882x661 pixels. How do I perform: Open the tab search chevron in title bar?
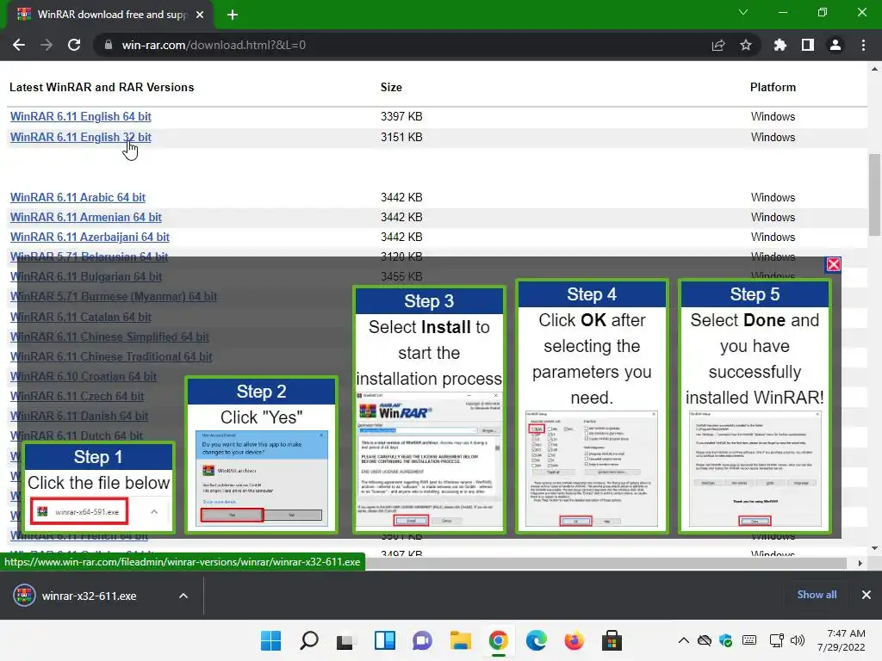point(743,12)
